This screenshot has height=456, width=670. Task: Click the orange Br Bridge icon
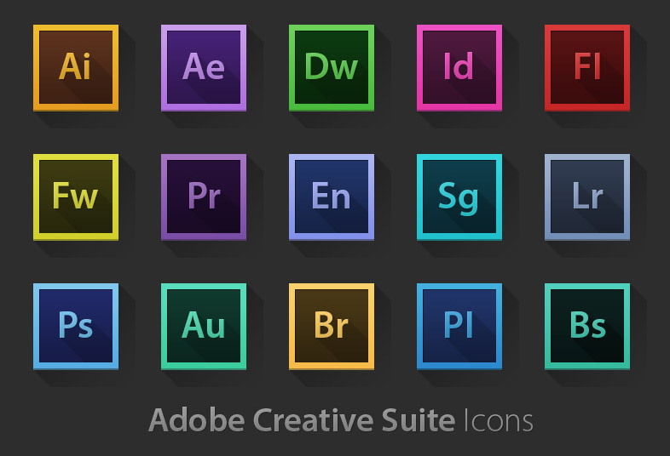click(x=332, y=327)
